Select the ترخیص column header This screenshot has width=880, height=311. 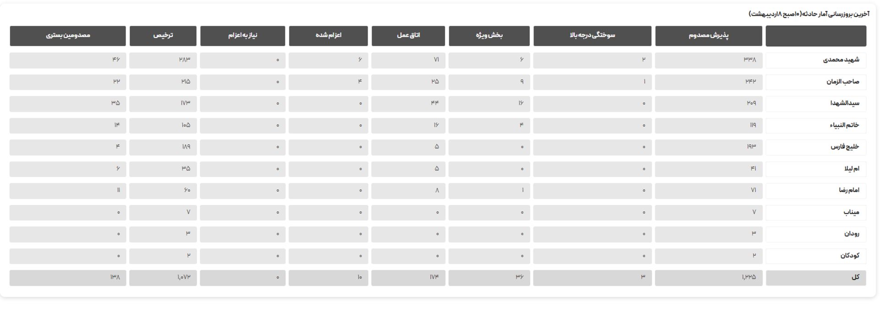(163, 36)
